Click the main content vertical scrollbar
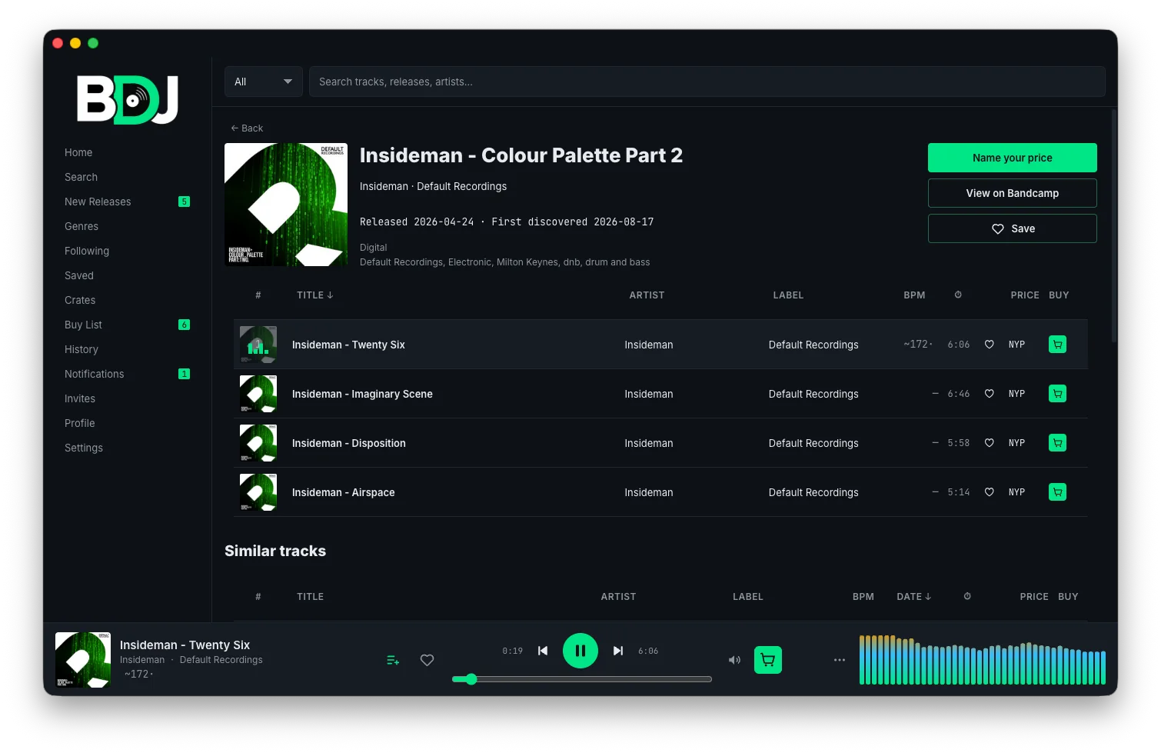This screenshot has width=1161, height=753. 1113,226
